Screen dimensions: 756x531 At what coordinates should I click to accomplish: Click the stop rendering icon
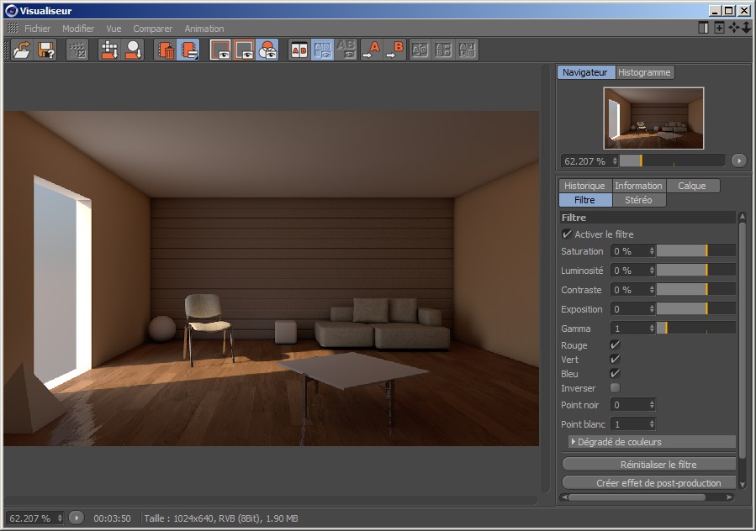coord(77,50)
